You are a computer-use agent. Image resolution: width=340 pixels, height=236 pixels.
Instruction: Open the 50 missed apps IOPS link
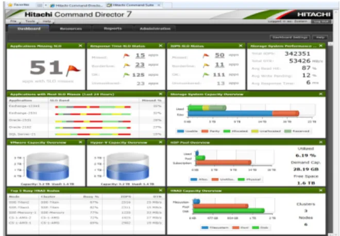[x=219, y=55]
